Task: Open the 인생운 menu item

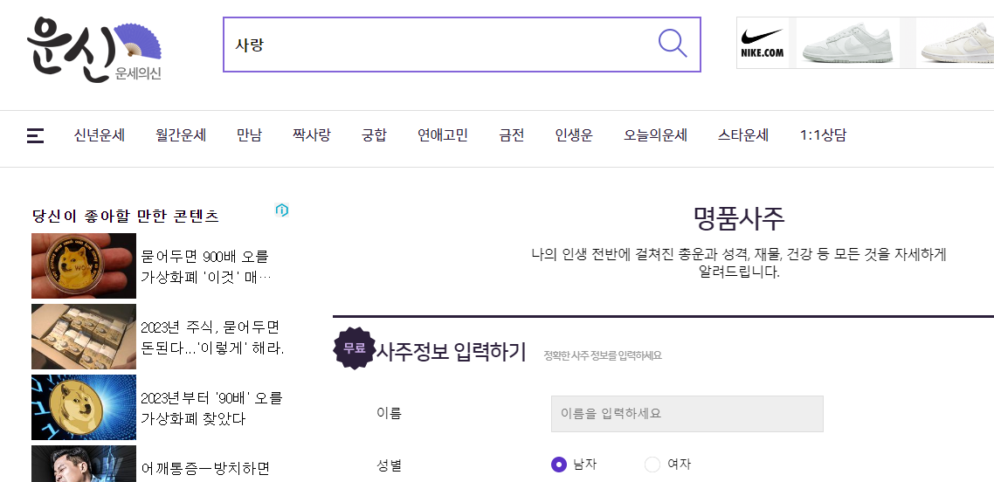Action: pos(574,135)
